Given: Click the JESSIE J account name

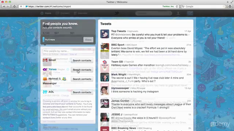Looking at the screenshot, I should point(117,114).
